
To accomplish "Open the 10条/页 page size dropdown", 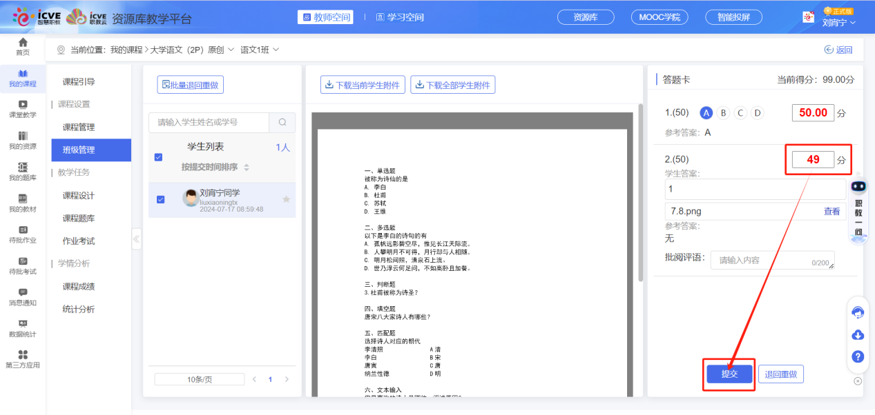I will pos(199,379).
